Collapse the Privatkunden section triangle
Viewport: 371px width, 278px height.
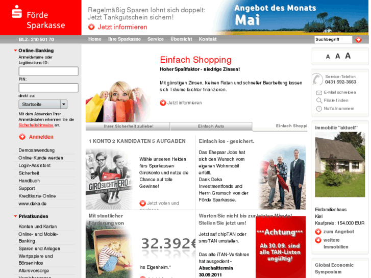coord(15,216)
